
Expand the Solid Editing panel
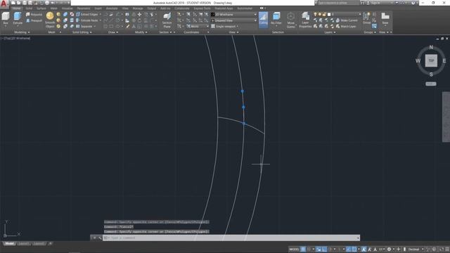click(x=82, y=32)
